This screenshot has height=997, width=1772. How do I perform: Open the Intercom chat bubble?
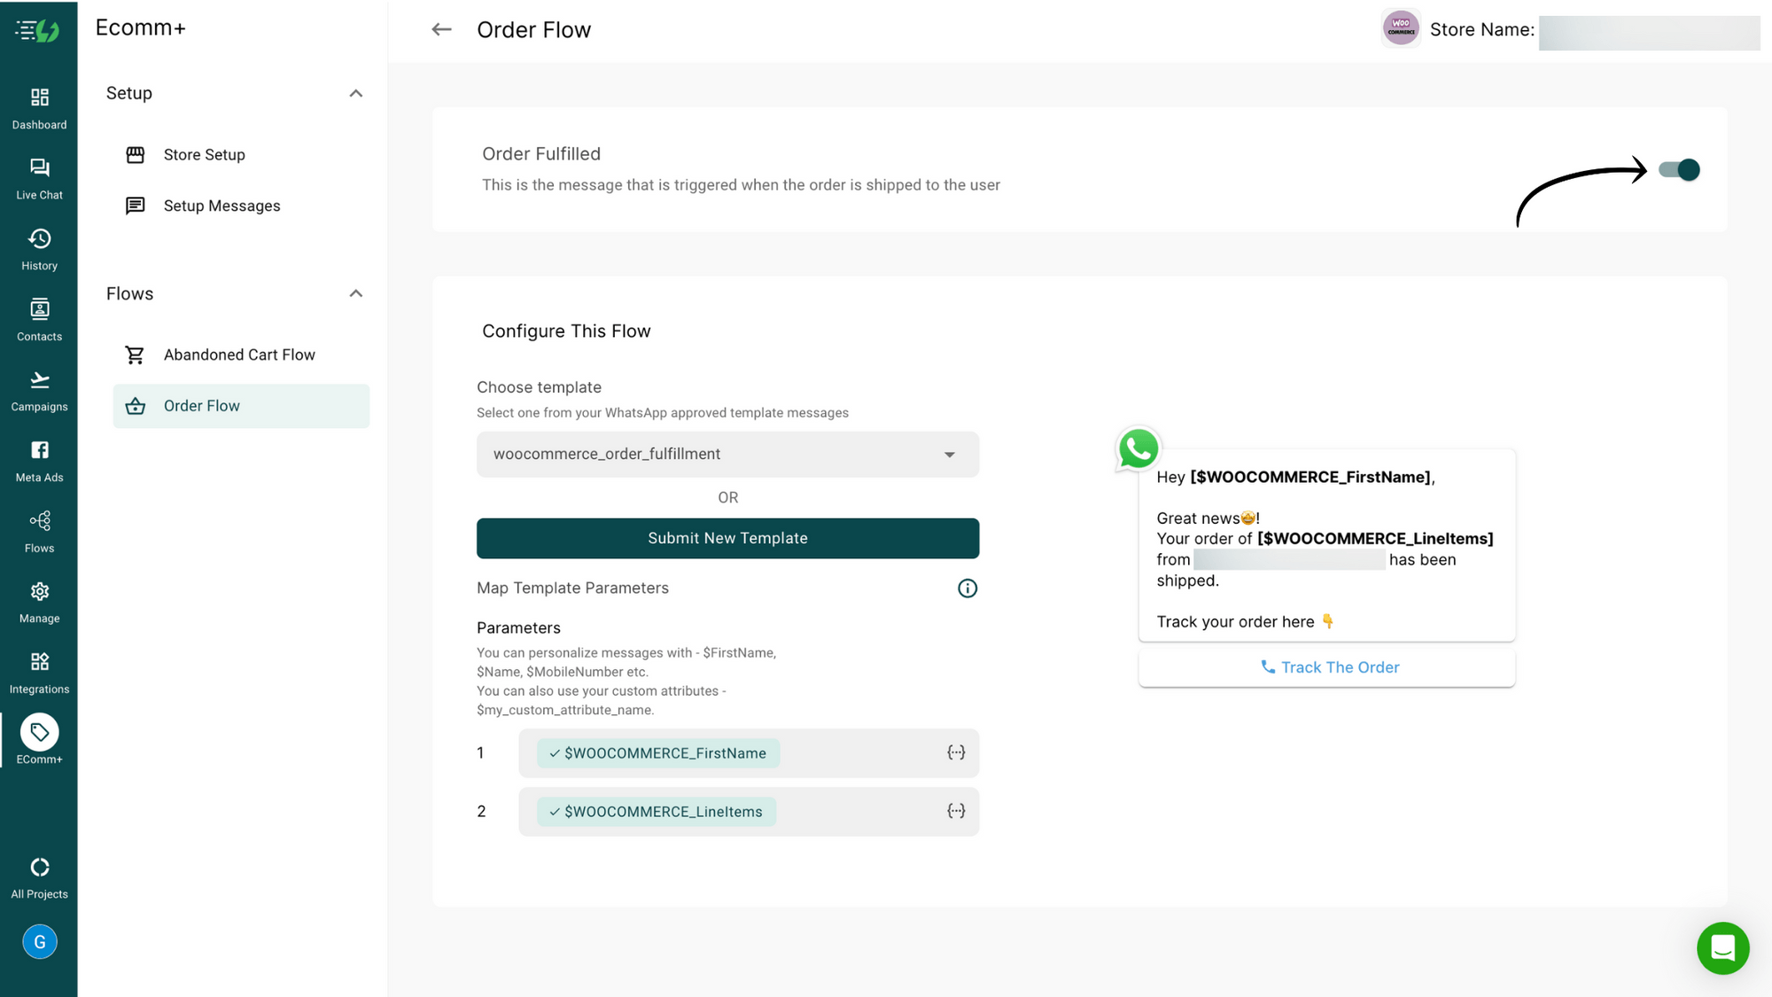1722,947
